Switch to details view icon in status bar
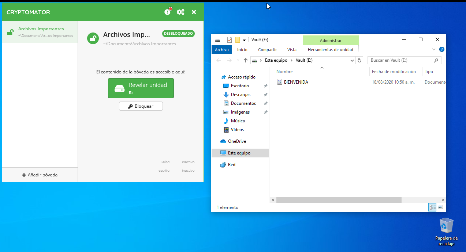The height and width of the screenshot is (252, 466). point(433,207)
